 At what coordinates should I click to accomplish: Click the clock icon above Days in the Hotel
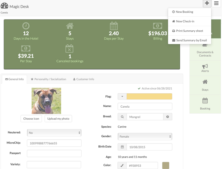(26, 26)
